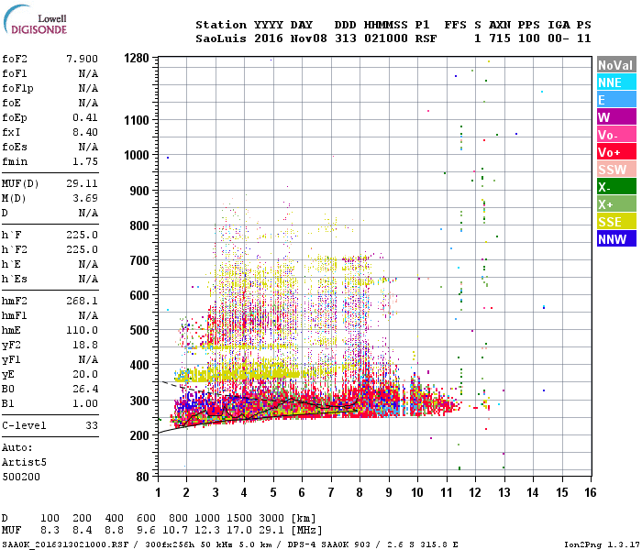Image resolution: width=642 pixels, height=550 pixels.
Task: Click the yellow SSE echo band near 370 km
Action: click(241, 374)
